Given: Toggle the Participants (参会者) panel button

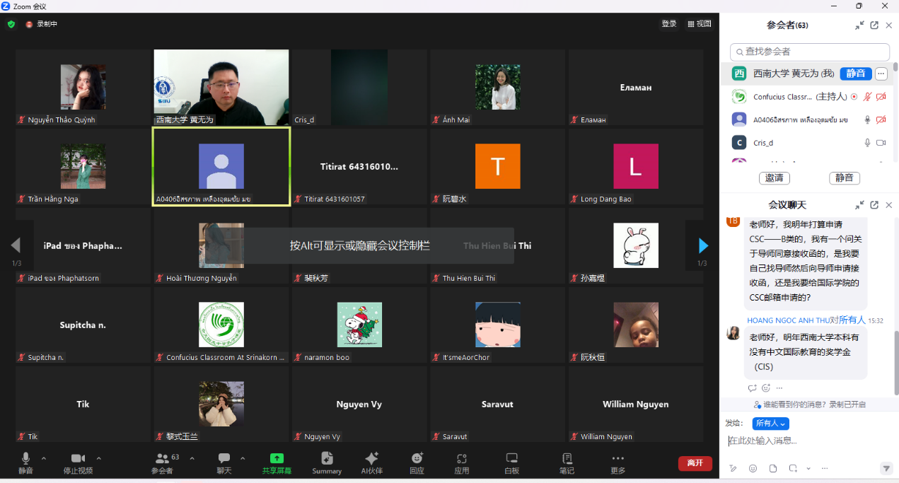Looking at the screenshot, I should [x=167, y=459].
